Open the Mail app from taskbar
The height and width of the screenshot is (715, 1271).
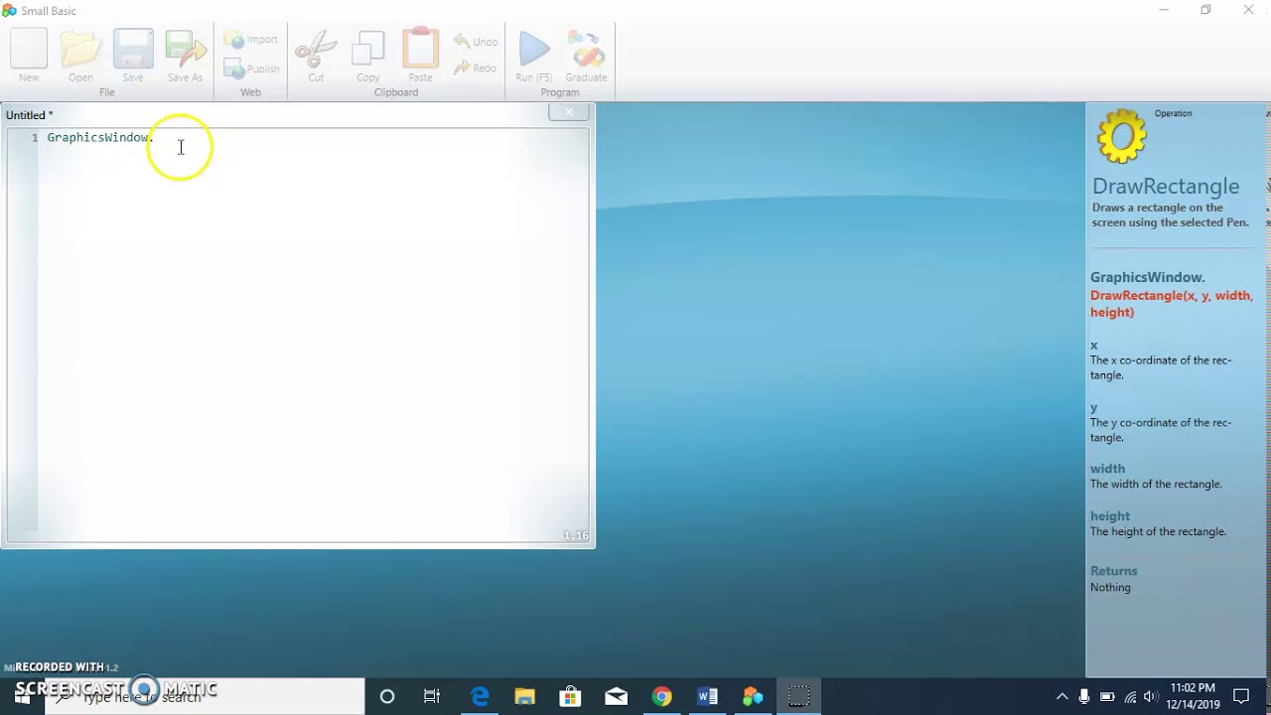tap(616, 697)
